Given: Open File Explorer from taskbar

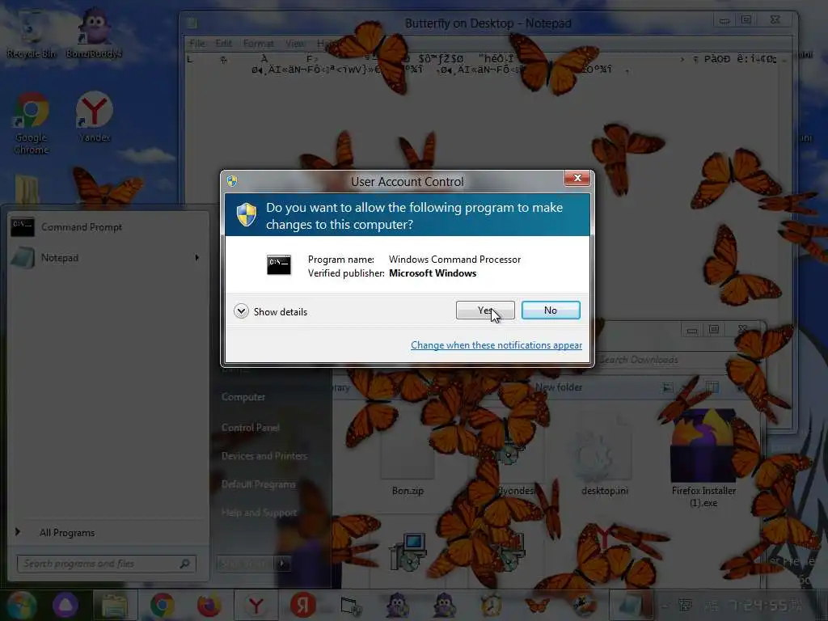Looking at the screenshot, I should (x=115, y=605).
